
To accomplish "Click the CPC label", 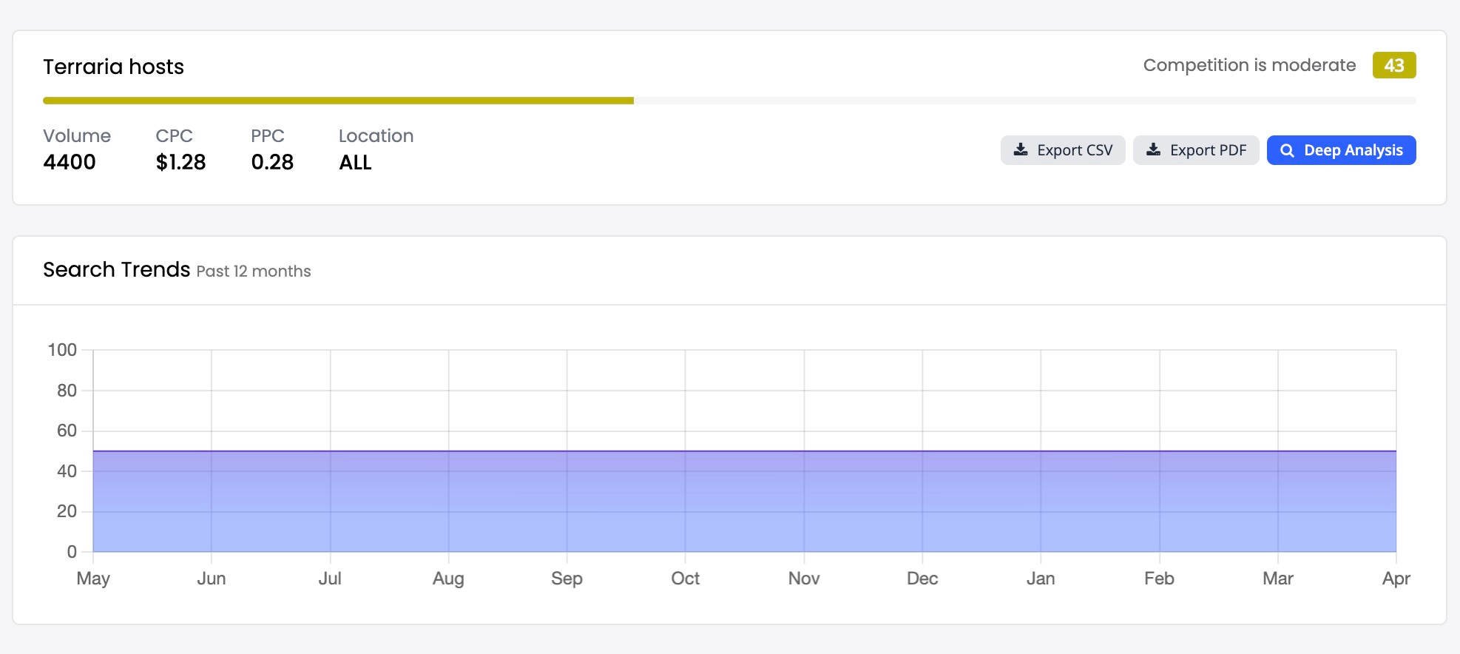I will coord(174,136).
